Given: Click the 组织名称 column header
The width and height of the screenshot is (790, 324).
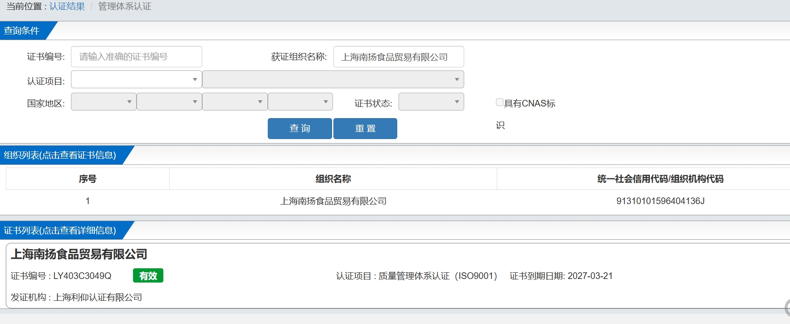Looking at the screenshot, I should pos(333,179).
